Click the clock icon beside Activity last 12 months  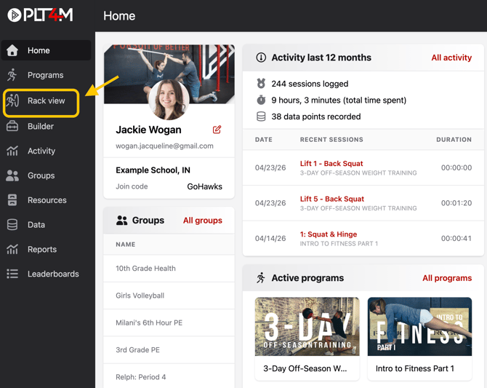pyautogui.click(x=261, y=58)
